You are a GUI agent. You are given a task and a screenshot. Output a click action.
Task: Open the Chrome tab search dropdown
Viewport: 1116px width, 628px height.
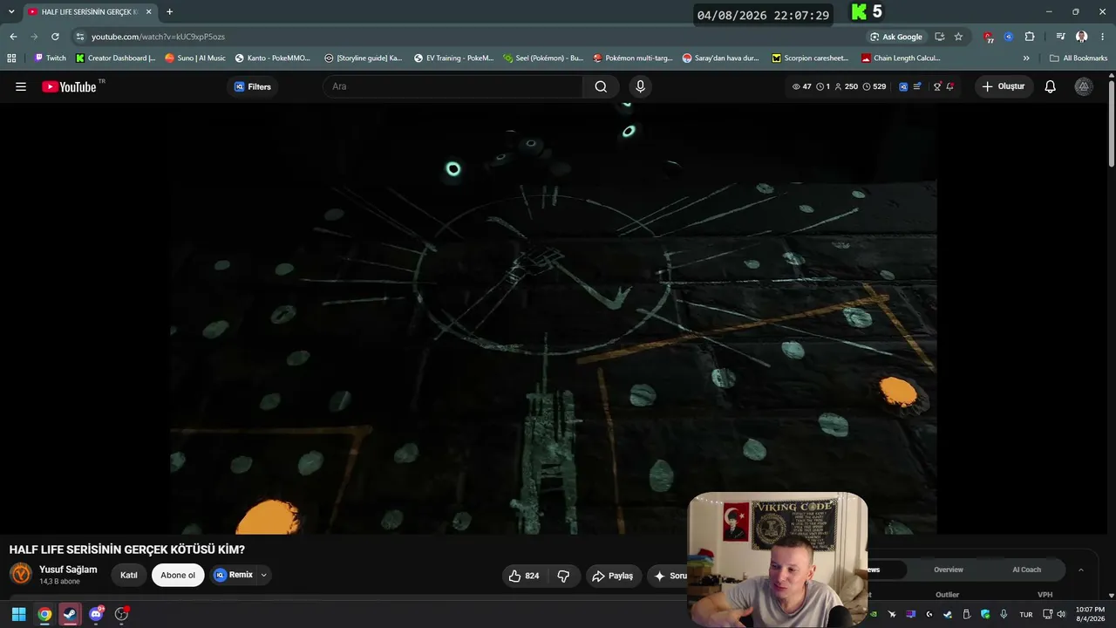[11, 11]
